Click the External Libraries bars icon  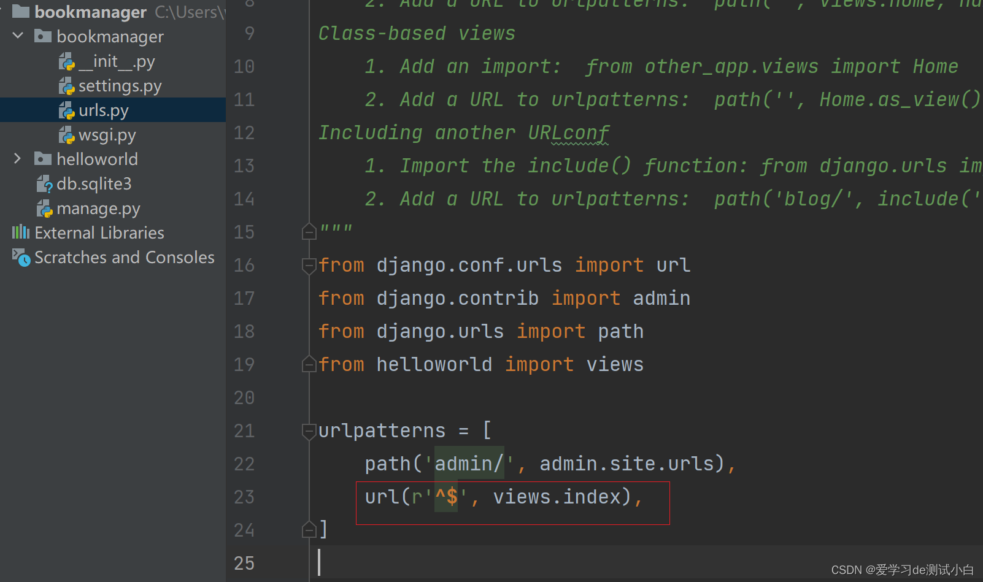tap(21, 232)
